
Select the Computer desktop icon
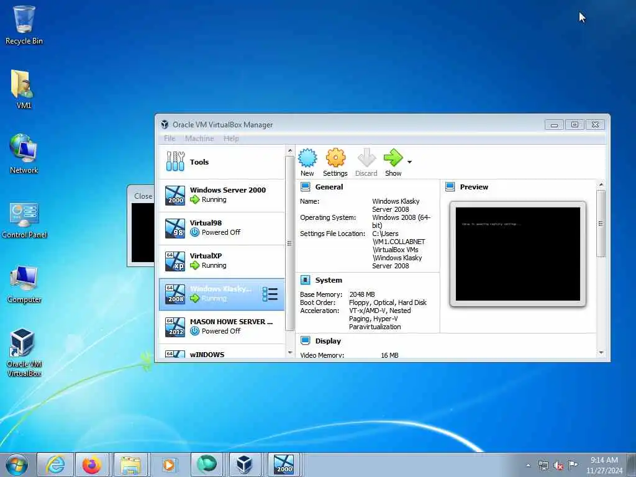[x=24, y=284]
